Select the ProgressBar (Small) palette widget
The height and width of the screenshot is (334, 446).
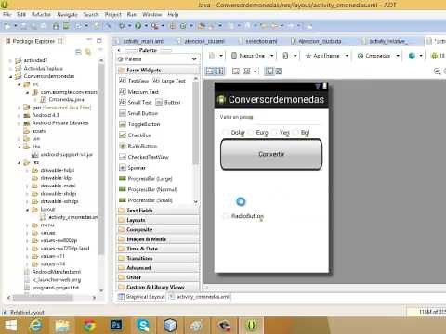tap(146, 200)
